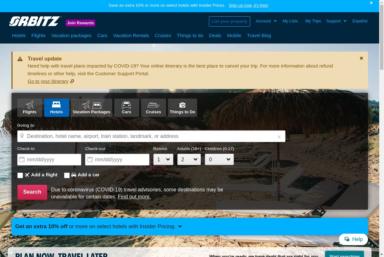This screenshot has width=384, height=257.
Task: Dismiss the Travel update alert
Action: [x=361, y=58]
